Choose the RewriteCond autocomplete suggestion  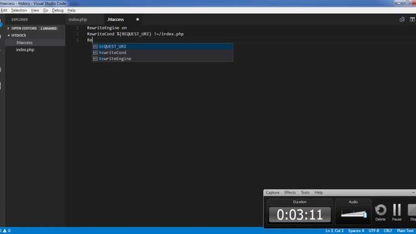pos(162,53)
